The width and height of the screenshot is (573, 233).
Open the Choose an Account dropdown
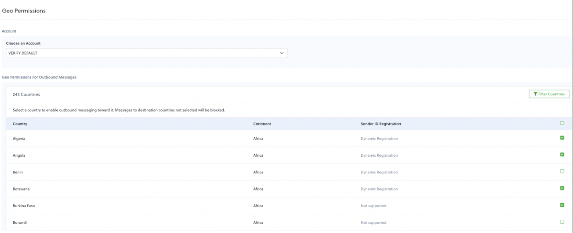point(147,53)
